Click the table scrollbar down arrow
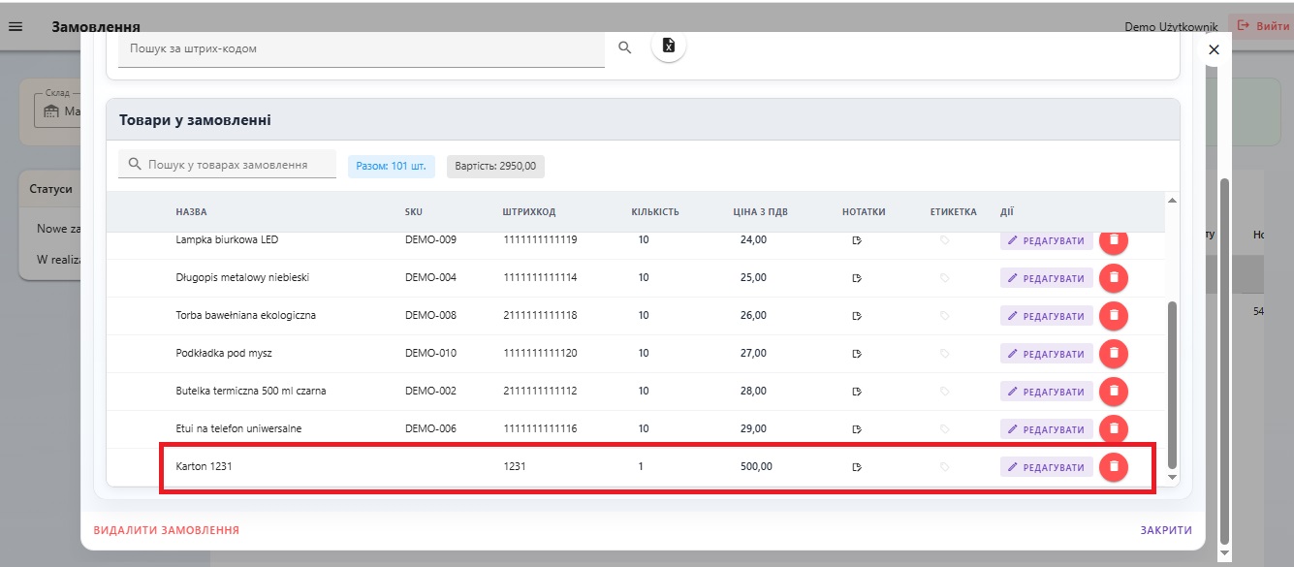This screenshot has width=1294, height=567. pos(1172,477)
